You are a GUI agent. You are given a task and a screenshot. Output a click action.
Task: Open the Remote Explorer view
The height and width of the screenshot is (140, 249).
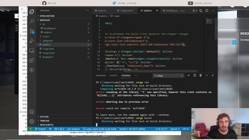(32, 51)
